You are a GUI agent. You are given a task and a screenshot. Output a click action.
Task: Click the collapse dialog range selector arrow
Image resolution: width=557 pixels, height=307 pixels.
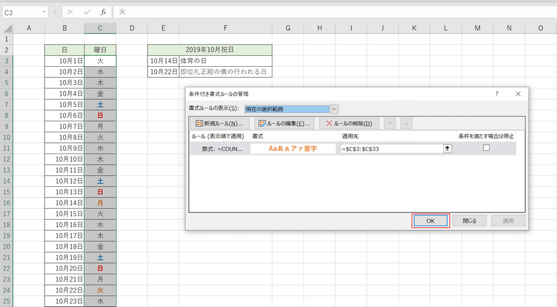point(447,148)
